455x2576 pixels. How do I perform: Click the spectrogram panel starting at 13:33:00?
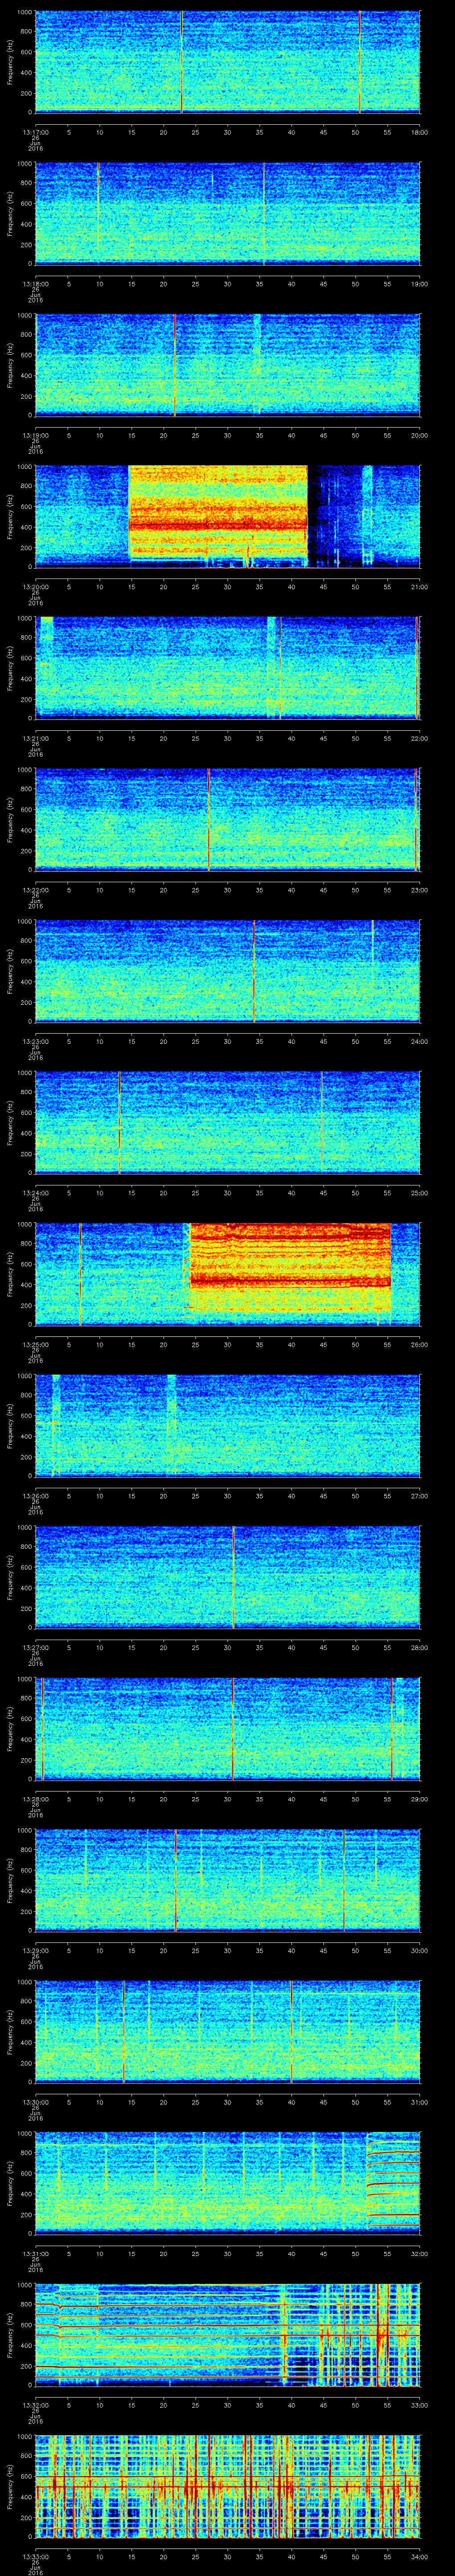point(227,2487)
